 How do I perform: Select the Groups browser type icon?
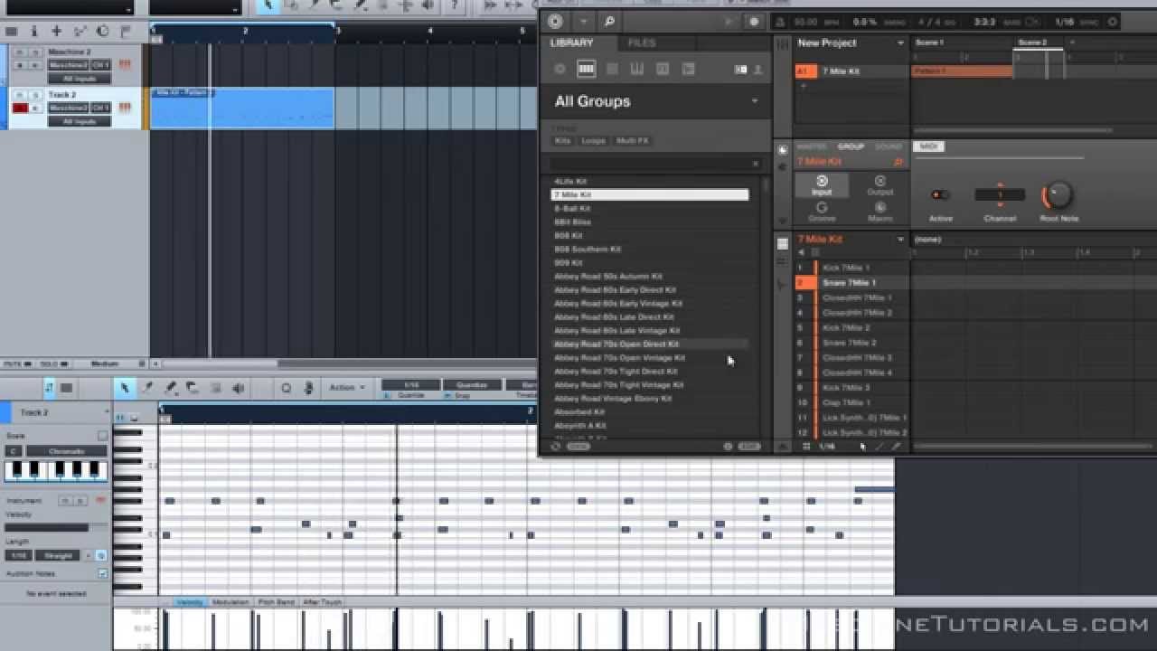tap(586, 70)
